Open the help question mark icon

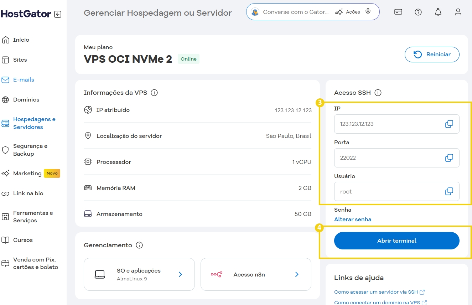click(418, 12)
